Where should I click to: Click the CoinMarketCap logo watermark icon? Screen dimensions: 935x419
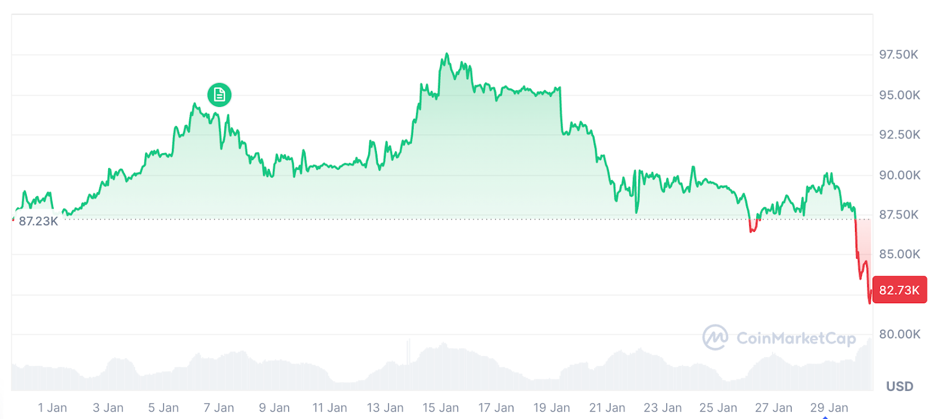click(715, 338)
